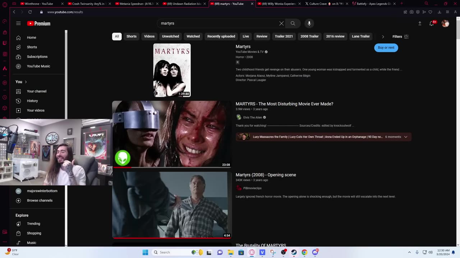The height and width of the screenshot is (258, 460).
Task: Select the Unwatched filter chip
Action: tap(170, 36)
